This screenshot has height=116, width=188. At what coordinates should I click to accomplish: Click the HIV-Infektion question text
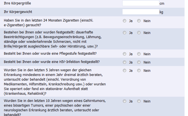tap(52, 62)
